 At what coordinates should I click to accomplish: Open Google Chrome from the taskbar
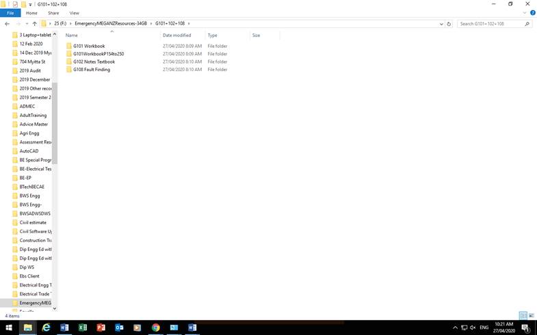pyautogui.click(x=156, y=327)
